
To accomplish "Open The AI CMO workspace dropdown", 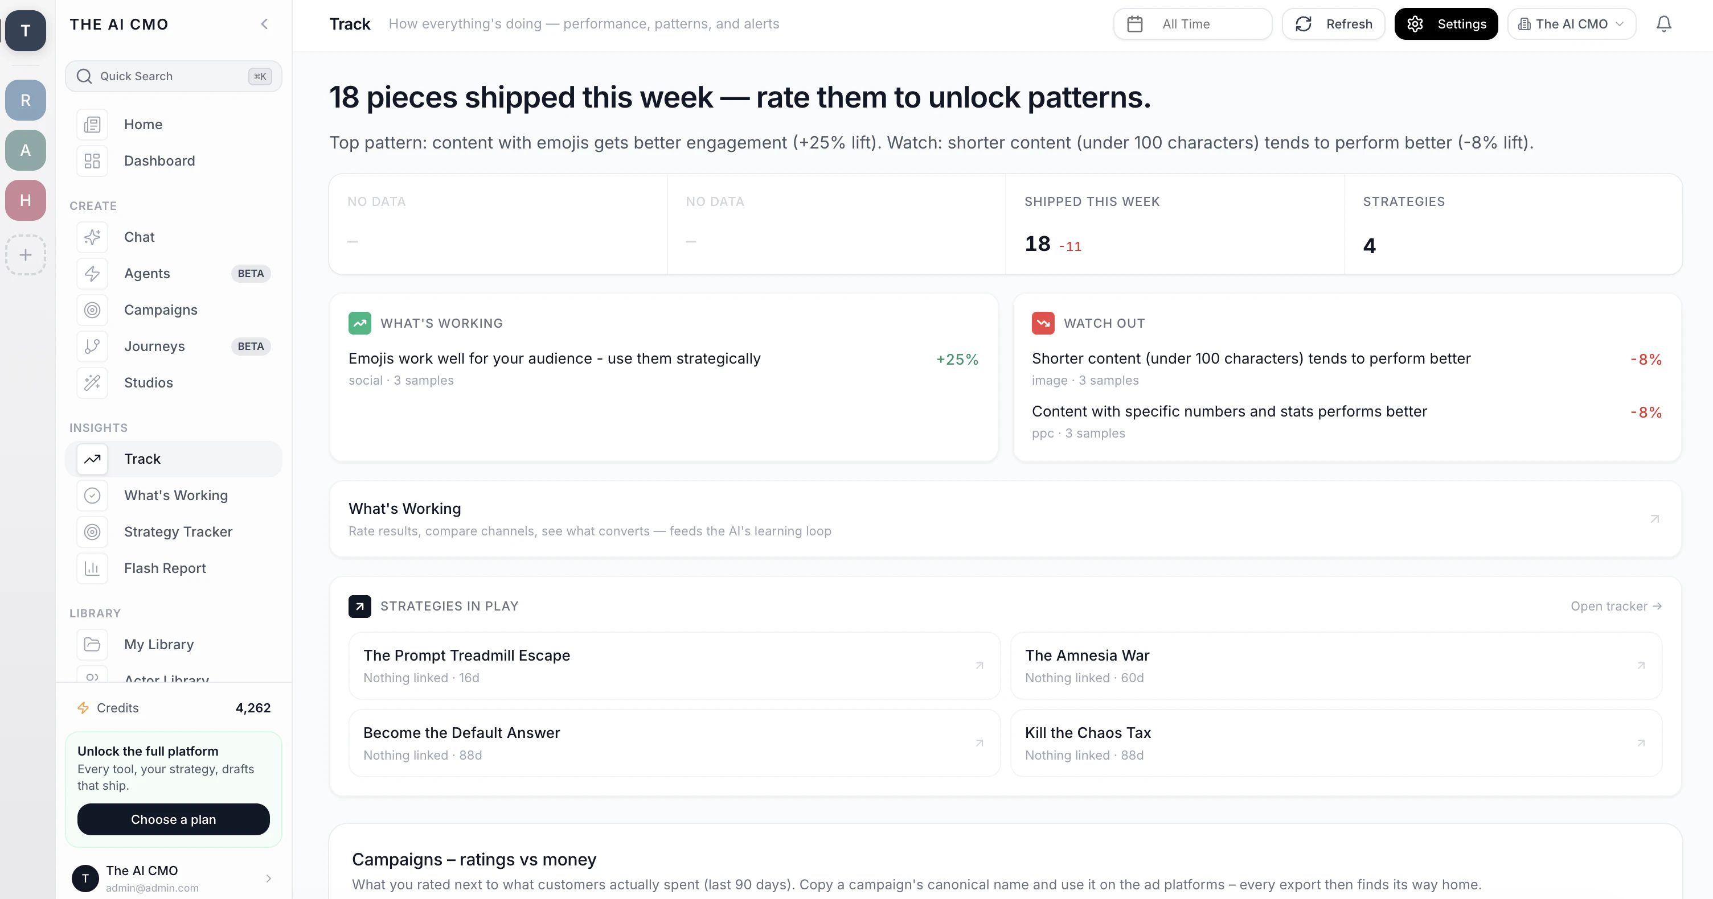I will [x=1571, y=24].
